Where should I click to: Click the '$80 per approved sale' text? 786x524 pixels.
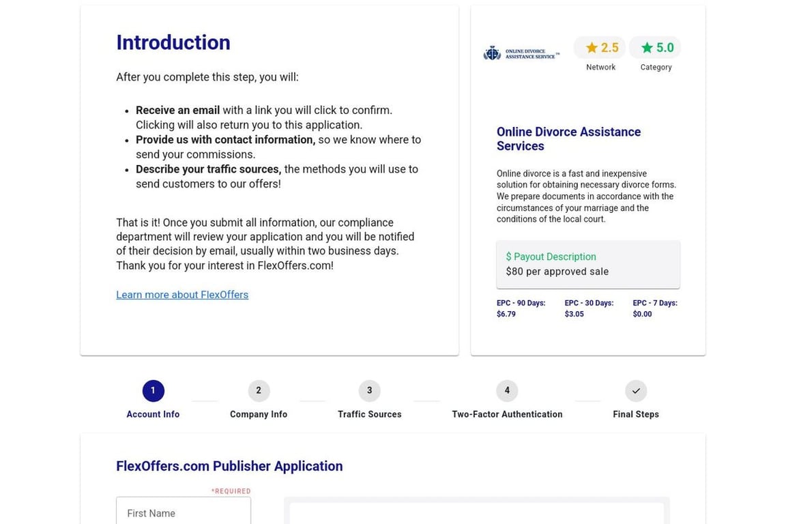[x=557, y=272]
